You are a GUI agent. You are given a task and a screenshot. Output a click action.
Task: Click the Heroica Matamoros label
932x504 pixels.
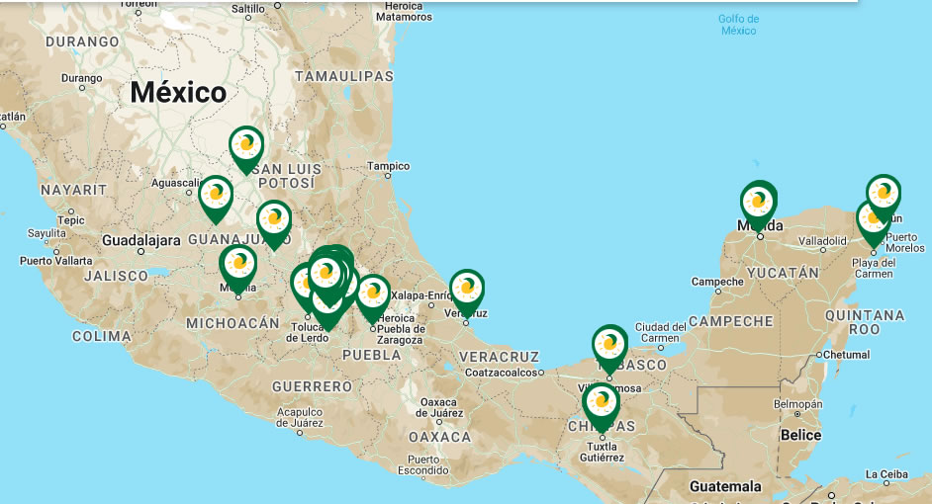click(x=405, y=11)
